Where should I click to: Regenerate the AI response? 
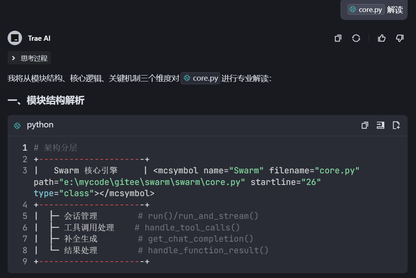(x=356, y=38)
